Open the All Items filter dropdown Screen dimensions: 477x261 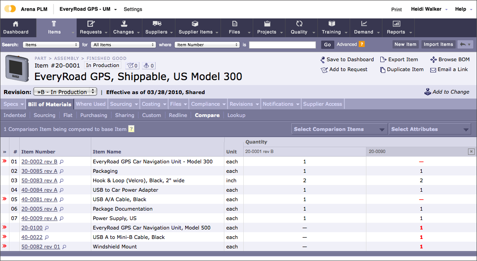[x=124, y=45]
